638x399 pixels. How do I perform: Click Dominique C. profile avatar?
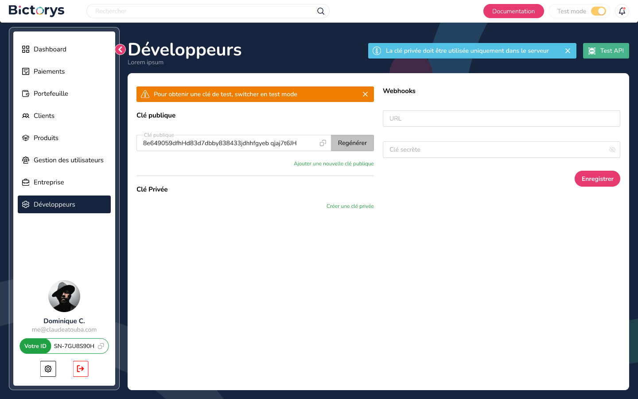tap(64, 296)
